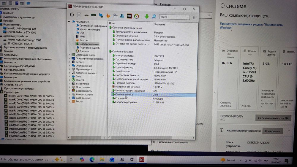This screenshot has height=167, width=297.
Task: Select the Напряжение батареи row
Action: point(154,87)
